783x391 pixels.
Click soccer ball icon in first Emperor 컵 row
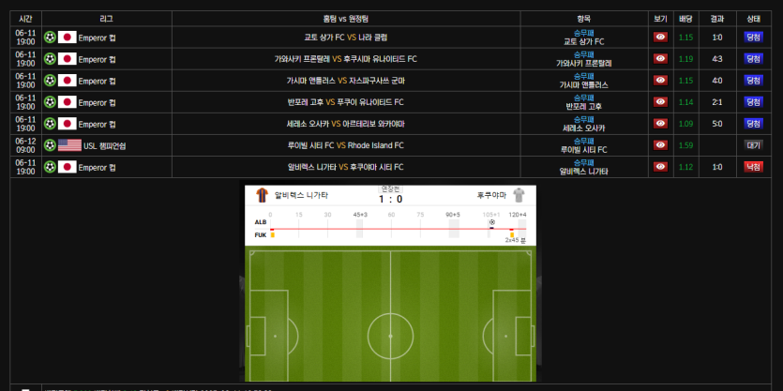point(50,38)
